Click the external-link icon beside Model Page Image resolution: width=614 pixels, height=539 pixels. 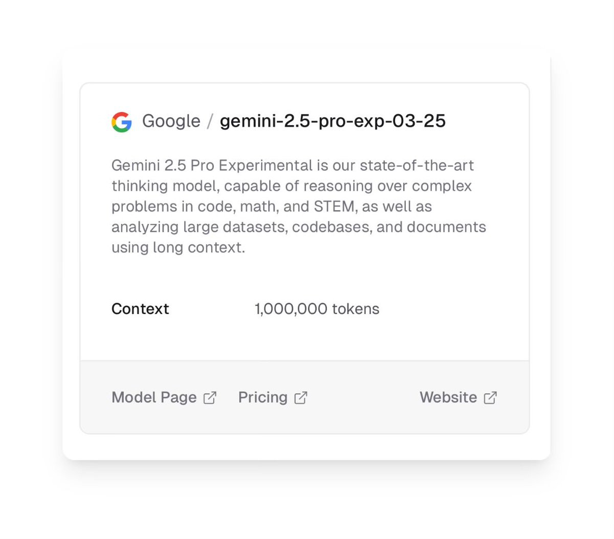210,398
